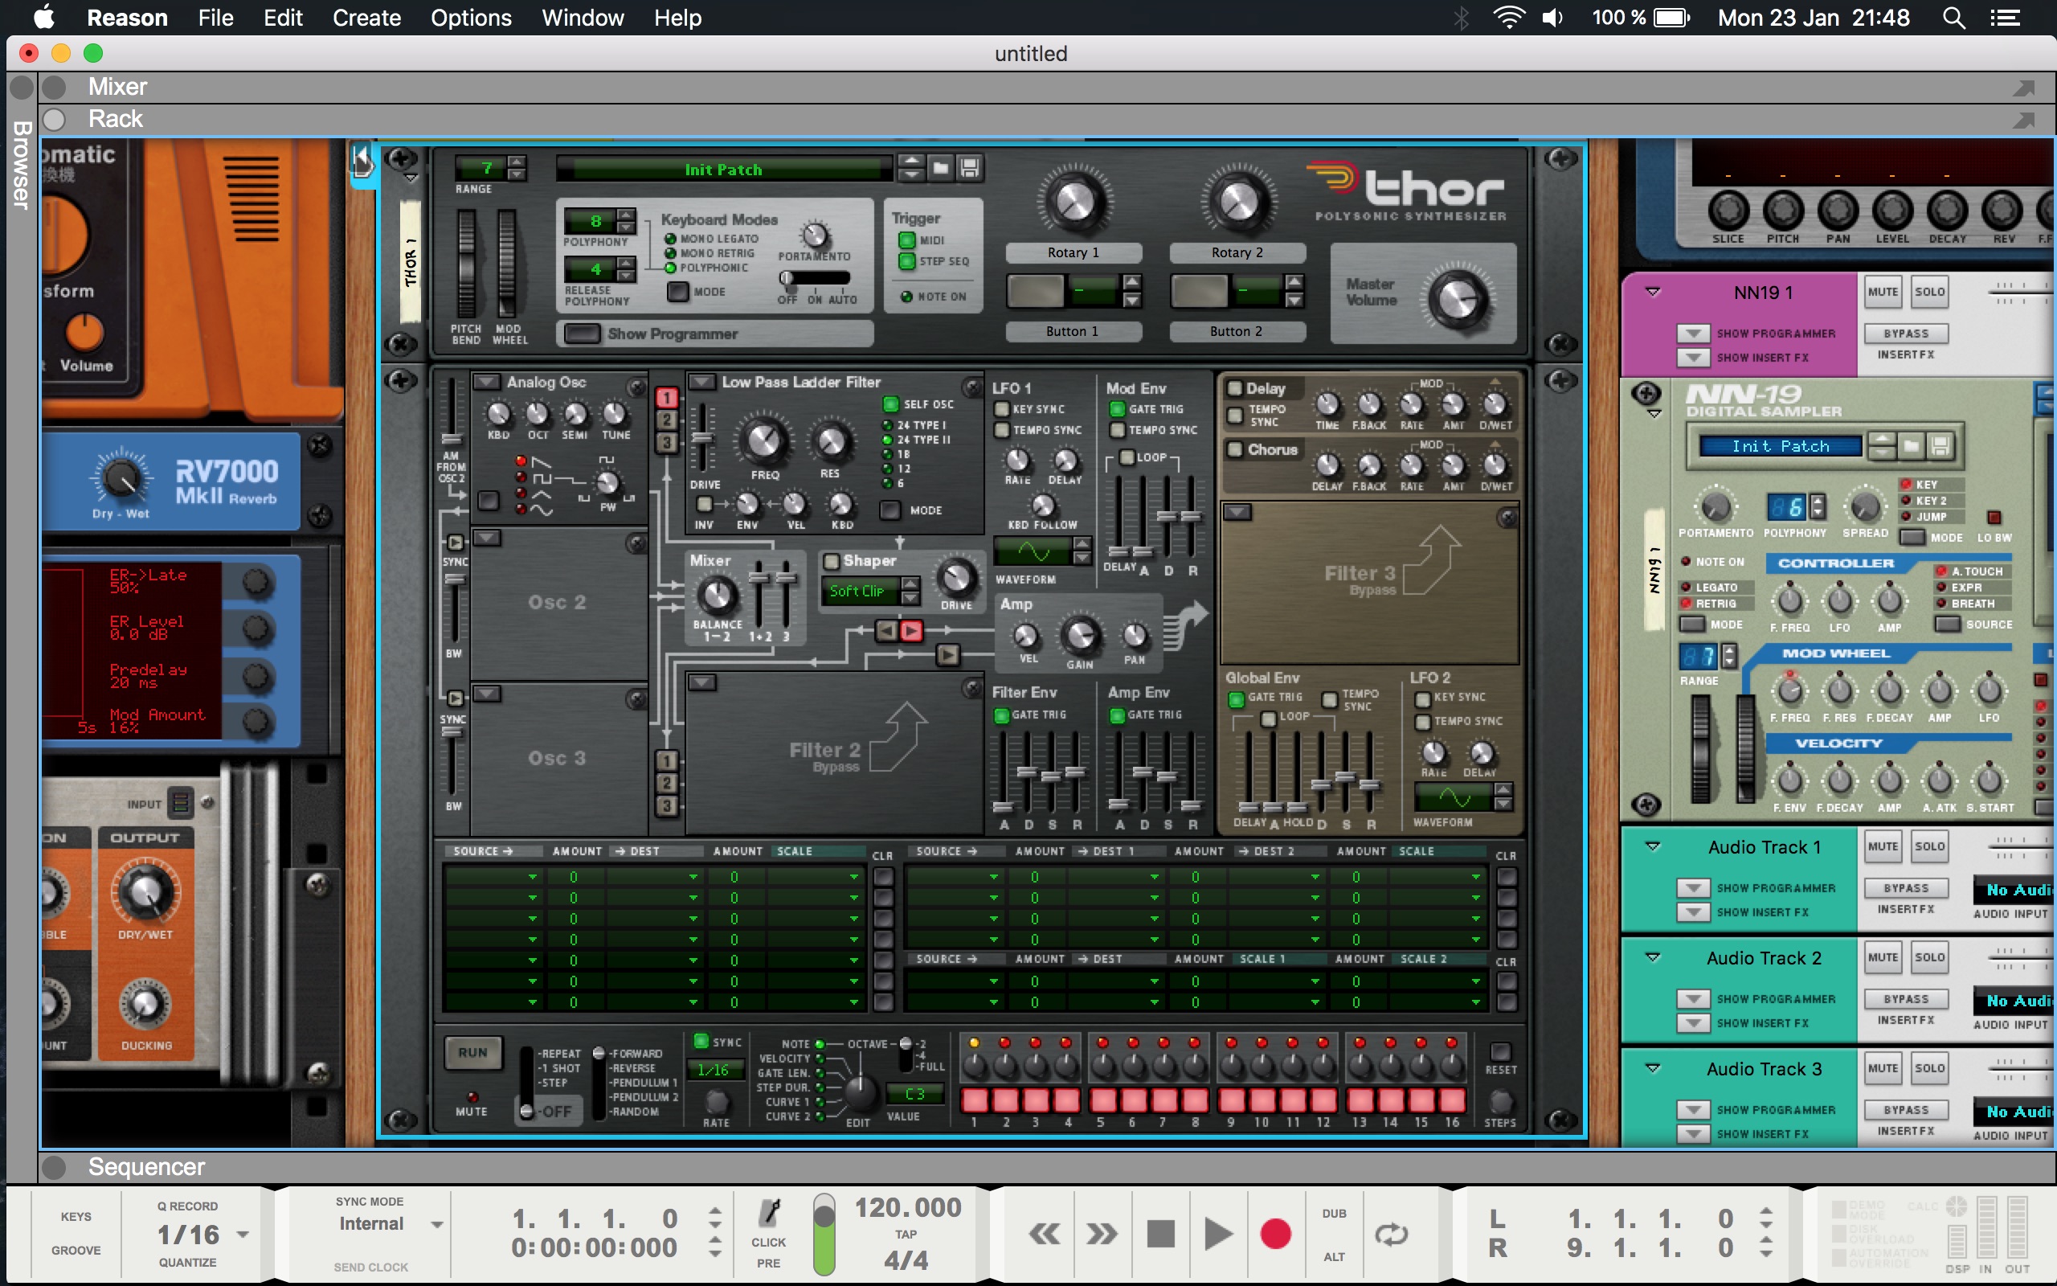Screen dimensions: 2057x1286
Task: Click the Thor Pitch Bend wheel
Action: 466,264
